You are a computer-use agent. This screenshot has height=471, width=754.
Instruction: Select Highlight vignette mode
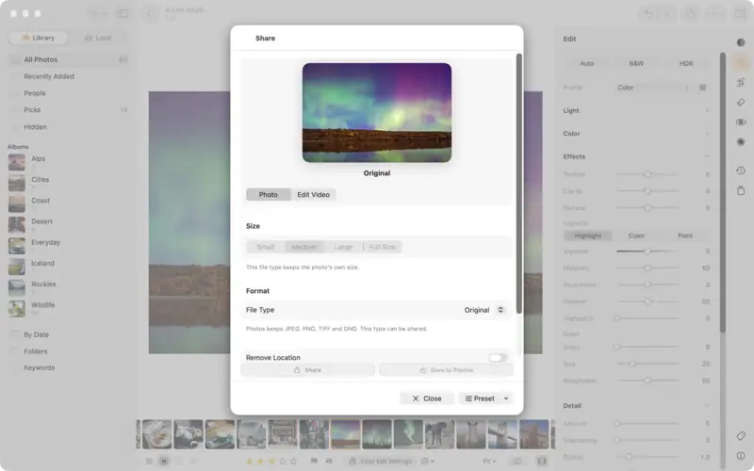(587, 235)
